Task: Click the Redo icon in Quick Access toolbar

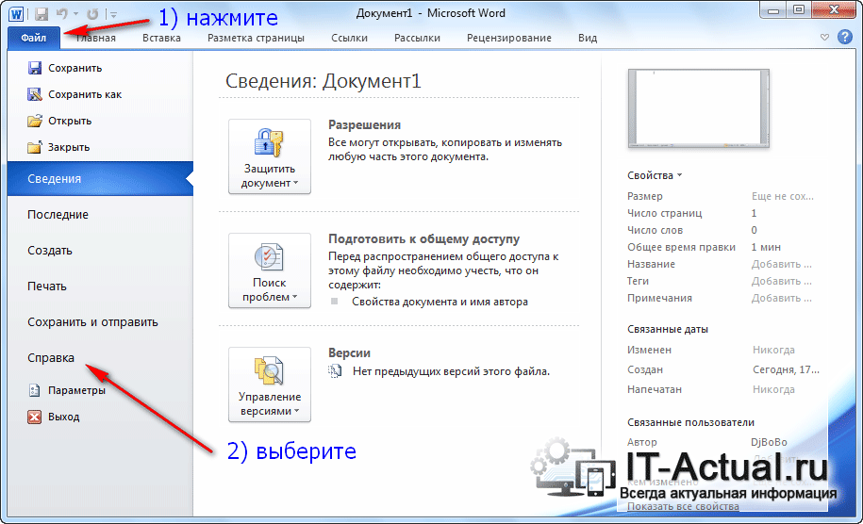Action: click(x=91, y=14)
